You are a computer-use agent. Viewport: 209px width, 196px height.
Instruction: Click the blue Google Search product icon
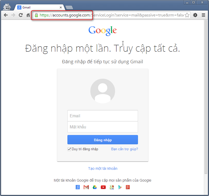click(x=78, y=187)
